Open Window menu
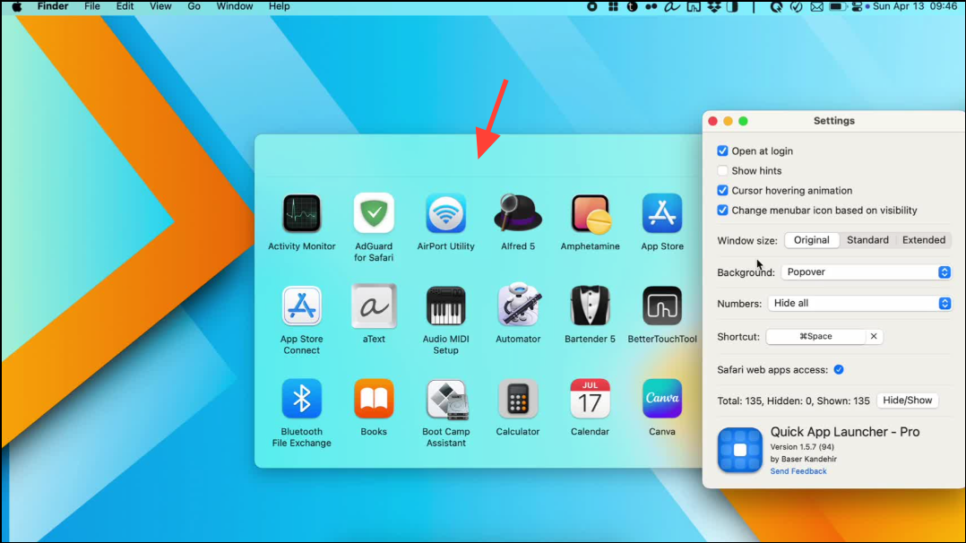 click(x=234, y=7)
